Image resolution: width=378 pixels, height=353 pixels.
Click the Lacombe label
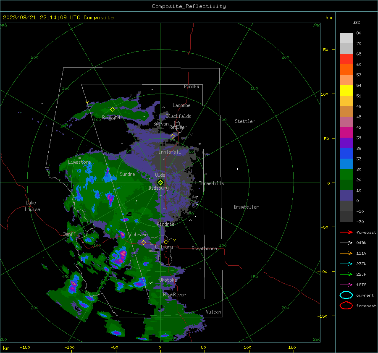point(181,105)
